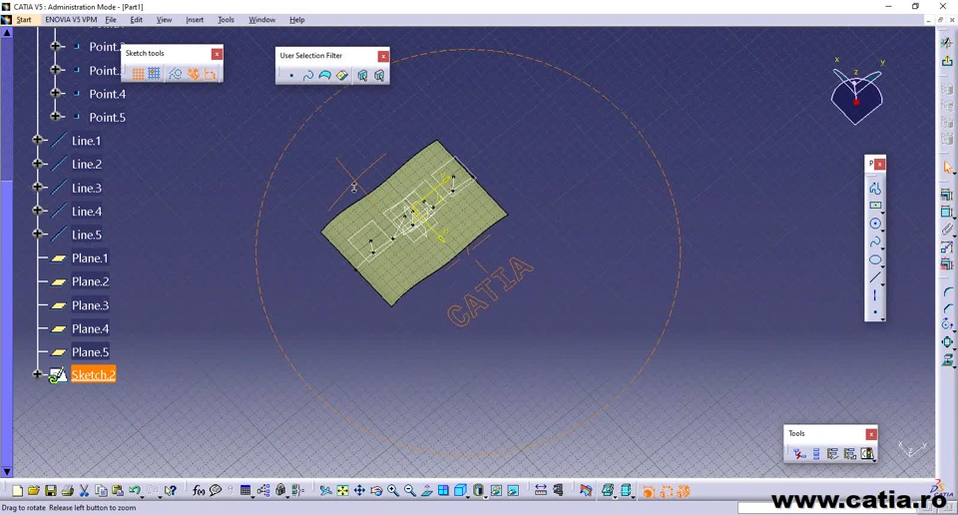Toggle the Volume filter in User Selection Filter
Image resolution: width=958 pixels, height=515 pixels.
pyautogui.click(x=342, y=76)
